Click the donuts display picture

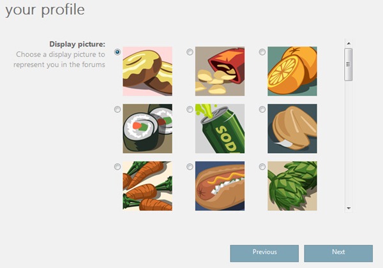point(147,71)
